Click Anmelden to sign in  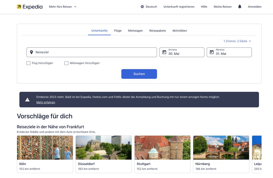pyautogui.click(x=255, y=7)
